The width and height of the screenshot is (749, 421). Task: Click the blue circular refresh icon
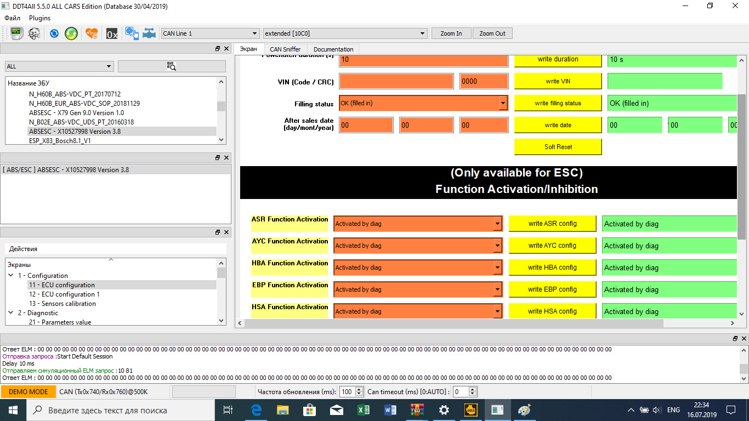54,33
